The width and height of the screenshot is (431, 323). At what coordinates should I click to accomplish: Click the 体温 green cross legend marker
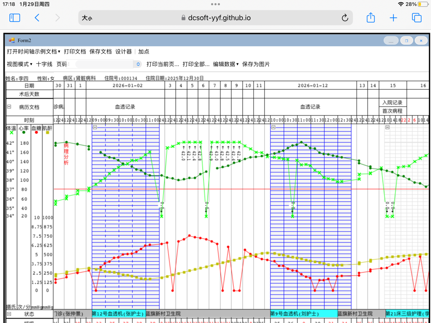click(11, 133)
